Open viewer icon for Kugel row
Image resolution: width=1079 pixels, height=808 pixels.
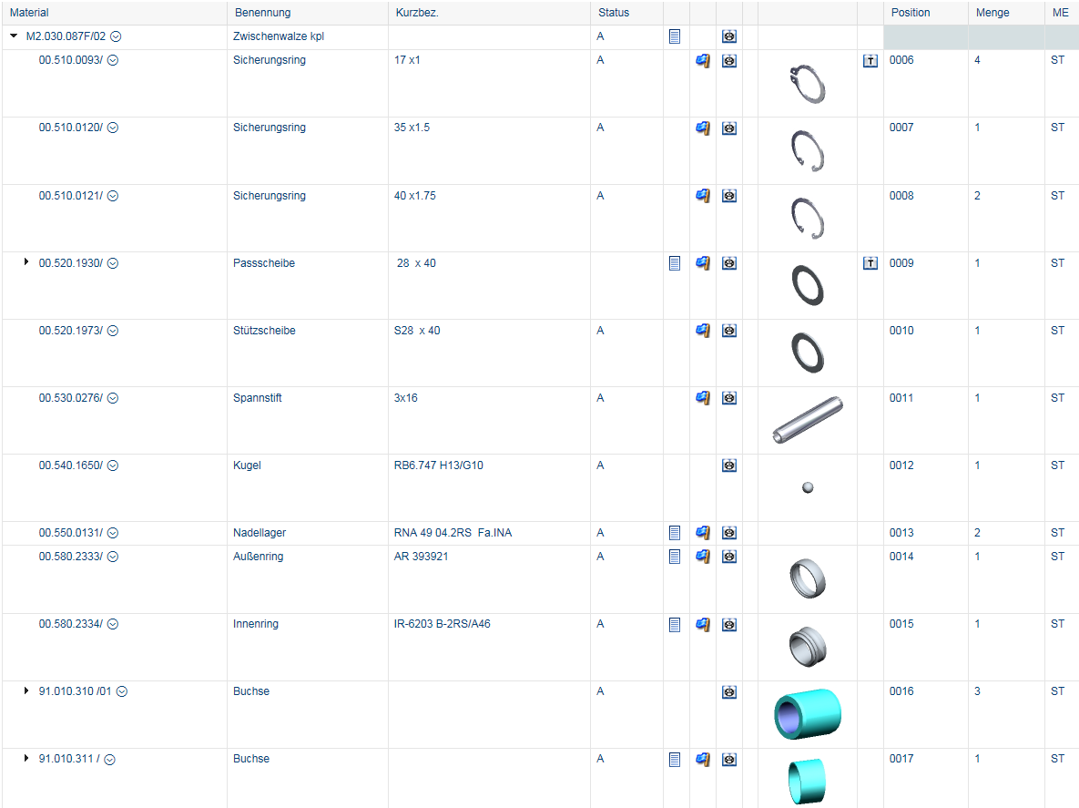tap(729, 465)
